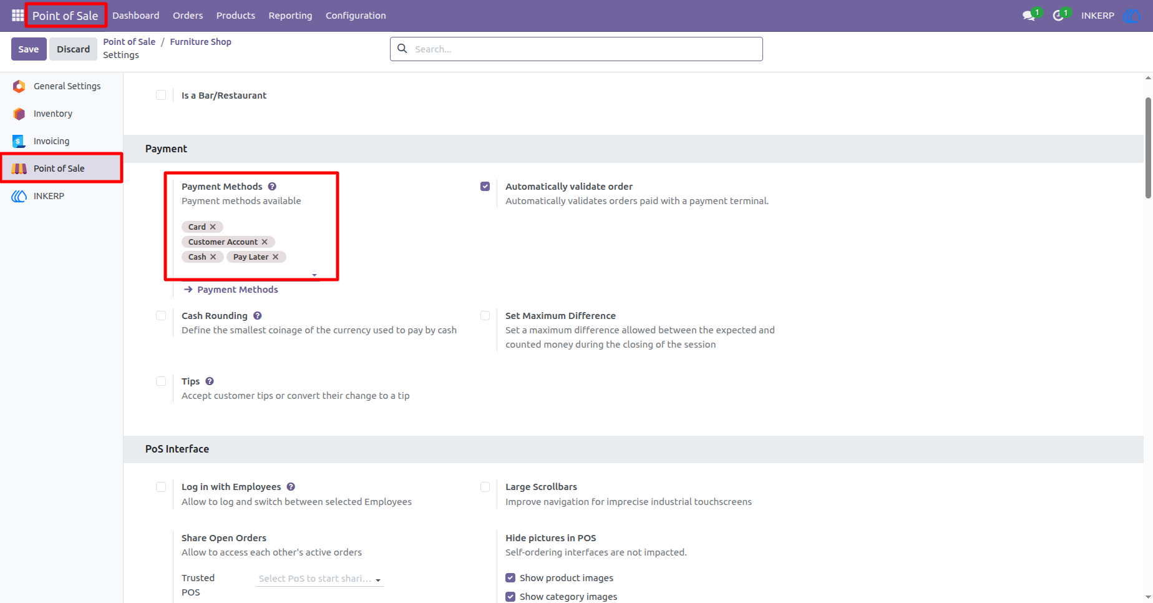This screenshot has height=603, width=1153.
Task: Remove the Cash payment method tag
Action: pos(213,257)
